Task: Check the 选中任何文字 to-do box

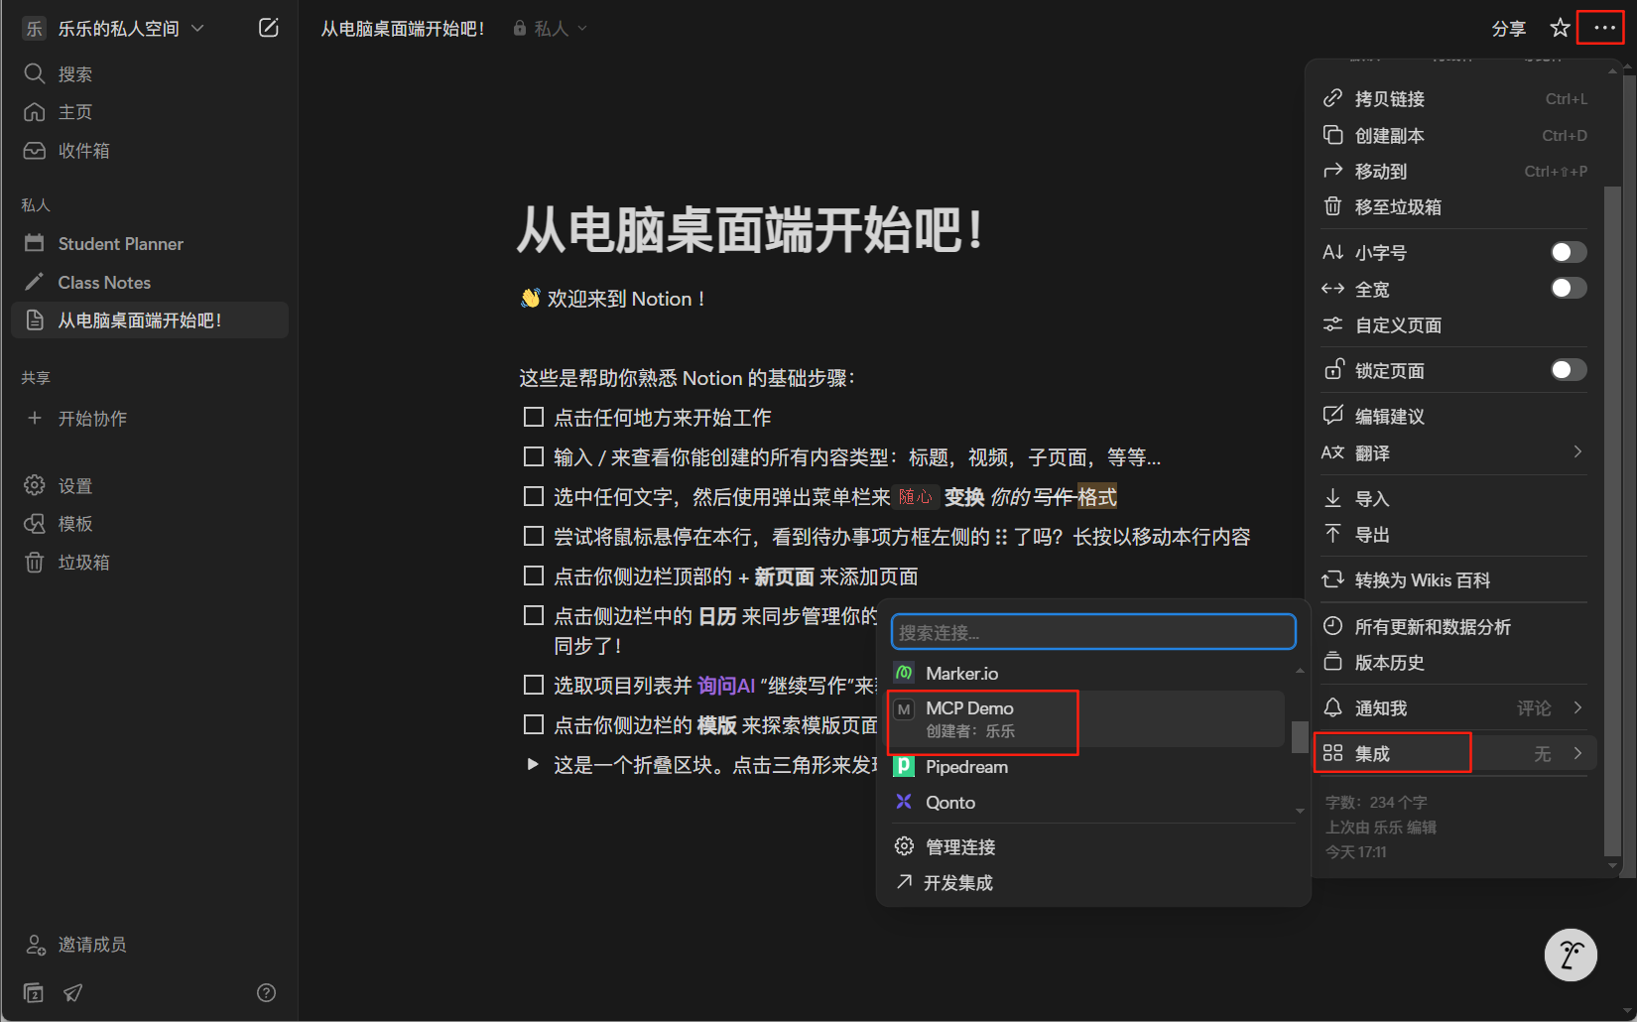Action: point(534,496)
